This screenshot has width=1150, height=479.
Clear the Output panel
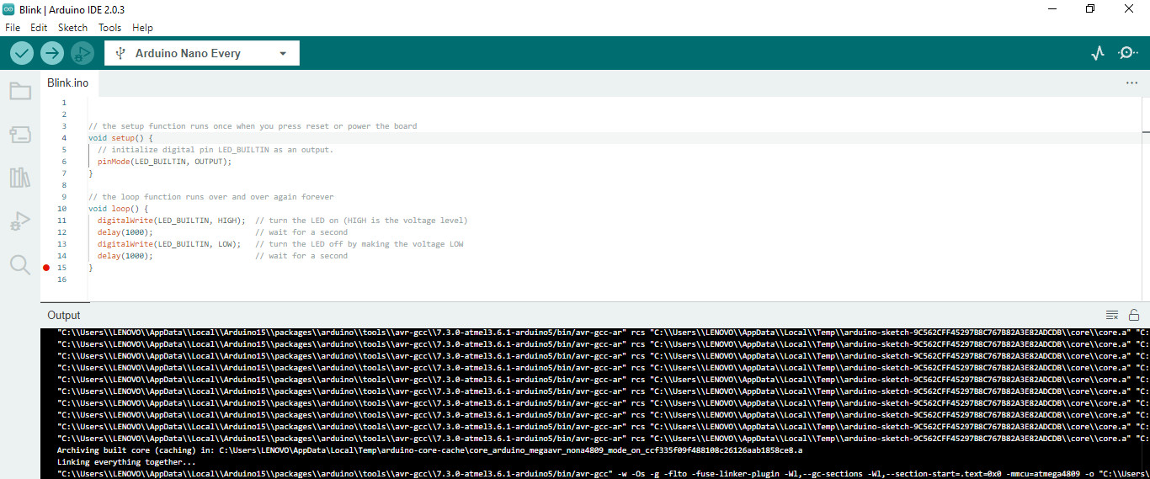[x=1112, y=315]
